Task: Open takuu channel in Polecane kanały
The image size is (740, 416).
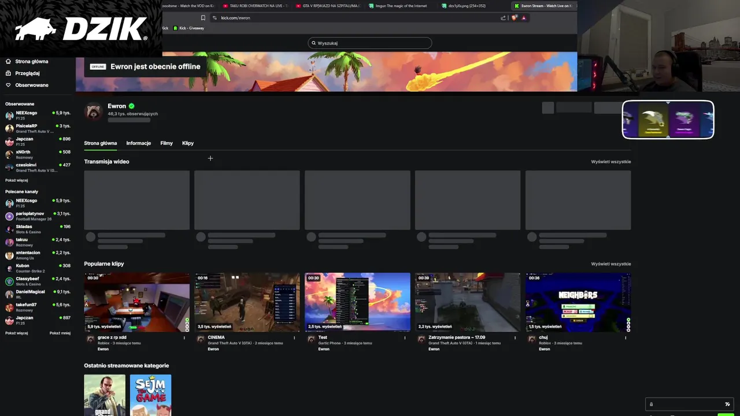Action: [x=38, y=242]
